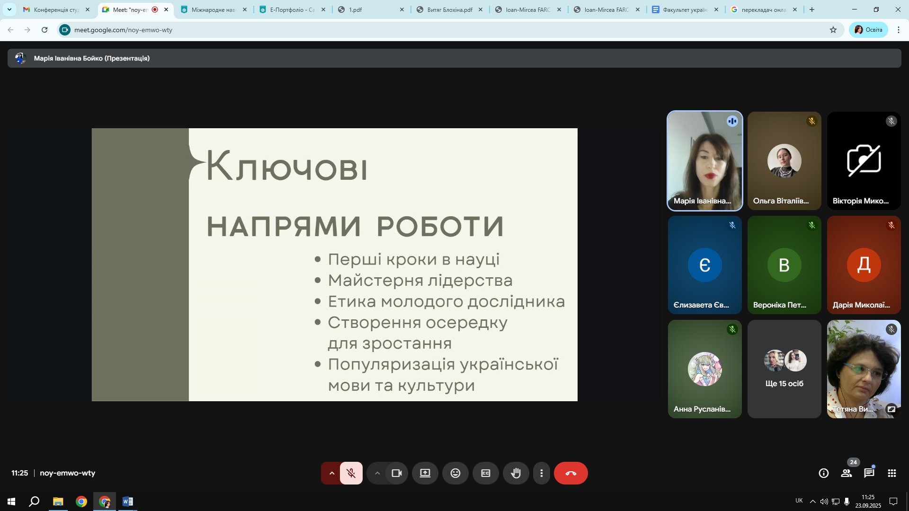Expand video settings arrow beside camera
This screenshot has height=511, width=909.
377,473
